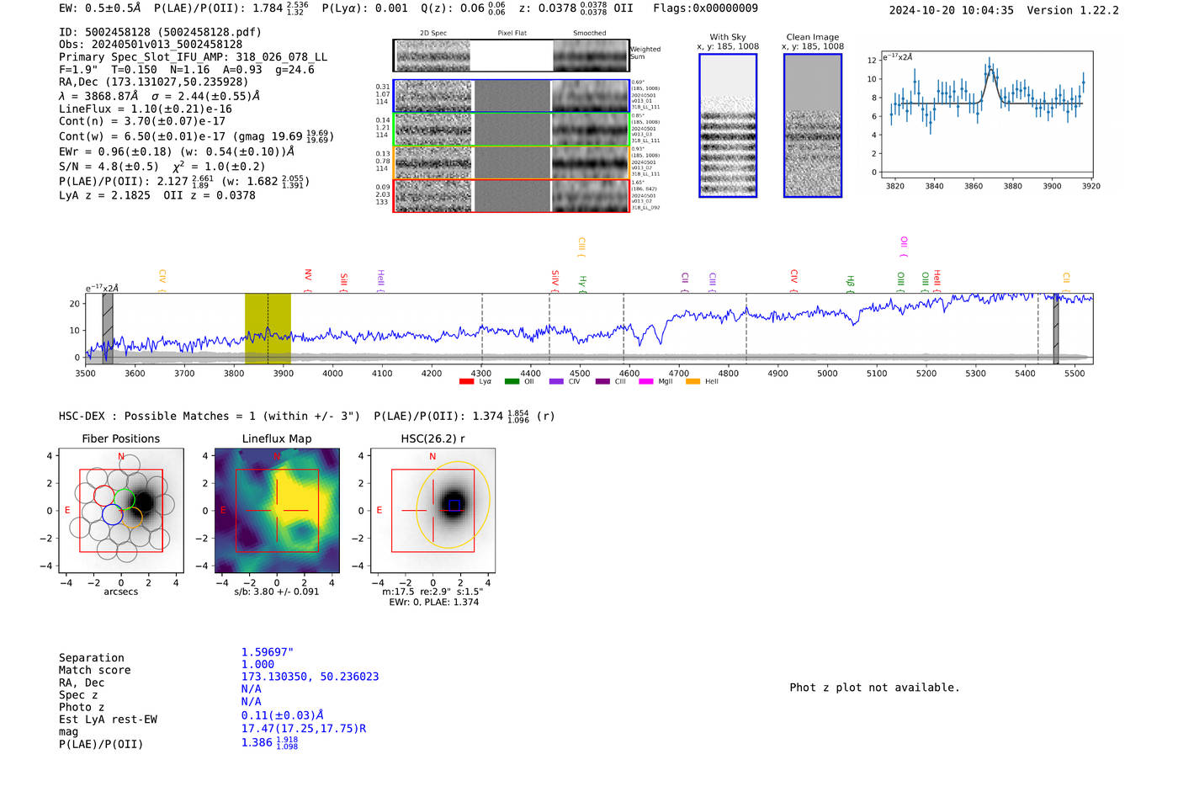The height and width of the screenshot is (802, 1178).
Task: Click the Cont(w) = 6.50(±0.01)e-17 line
Action: (x=196, y=135)
